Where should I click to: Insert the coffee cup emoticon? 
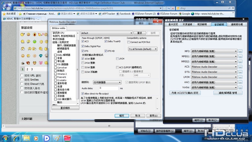(23, 63)
